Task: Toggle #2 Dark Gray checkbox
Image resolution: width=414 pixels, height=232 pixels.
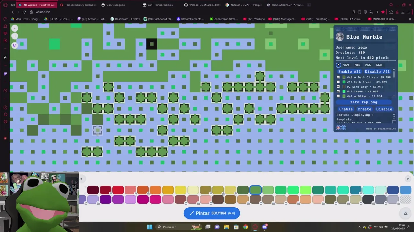Action: pos(338,87)
